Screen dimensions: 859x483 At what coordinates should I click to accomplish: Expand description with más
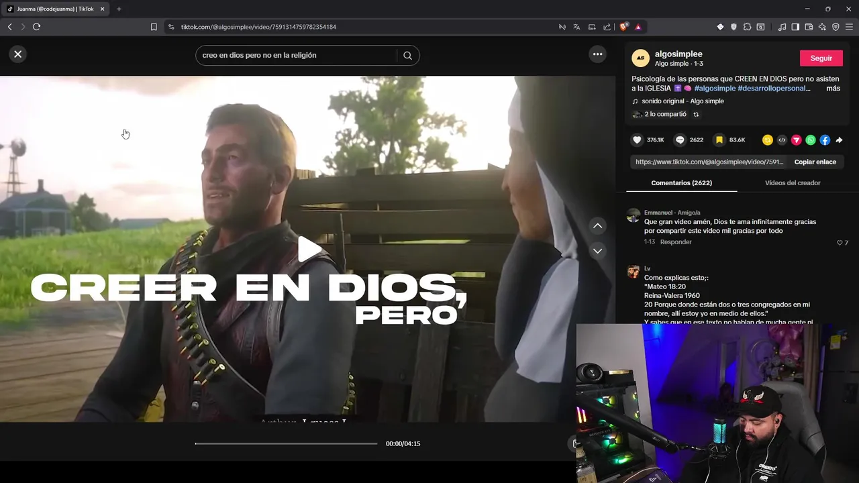coord(833,89)
